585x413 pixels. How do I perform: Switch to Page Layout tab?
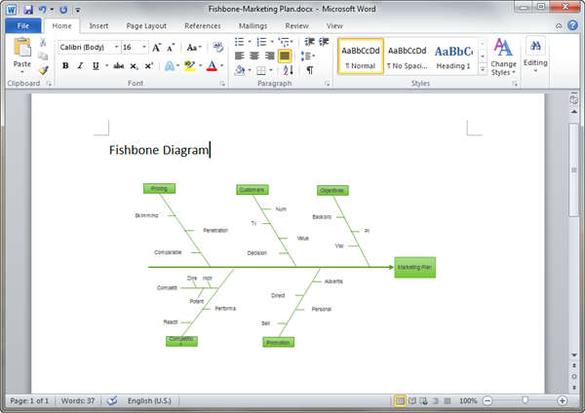[x=146, y=25]
